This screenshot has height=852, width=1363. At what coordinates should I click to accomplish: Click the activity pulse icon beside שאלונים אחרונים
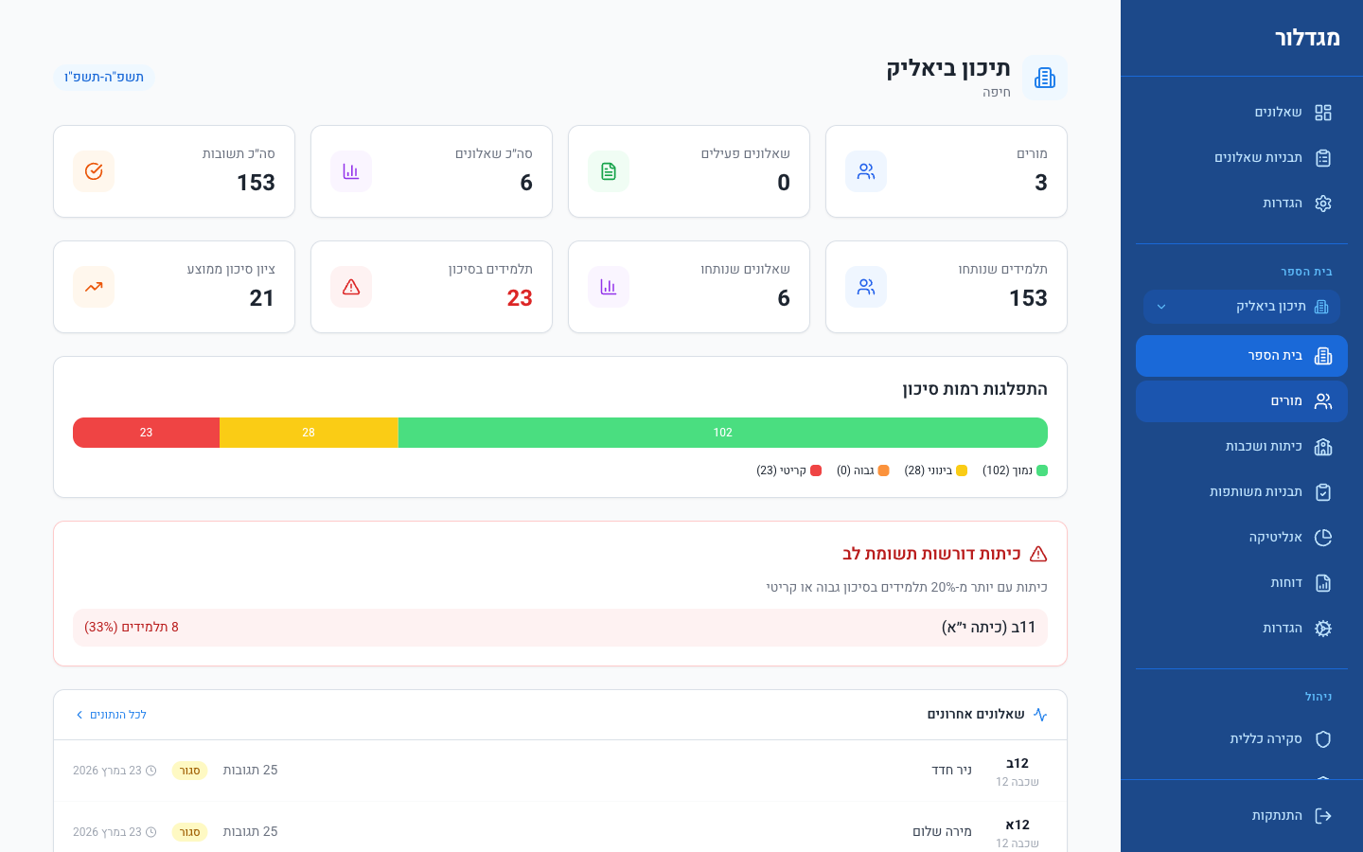1040,715
